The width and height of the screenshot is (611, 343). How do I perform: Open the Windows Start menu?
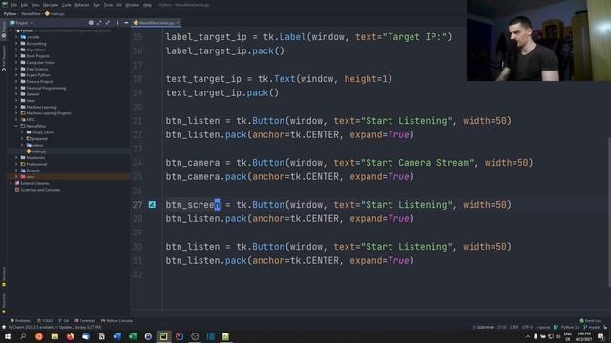(x=8, y=336)
